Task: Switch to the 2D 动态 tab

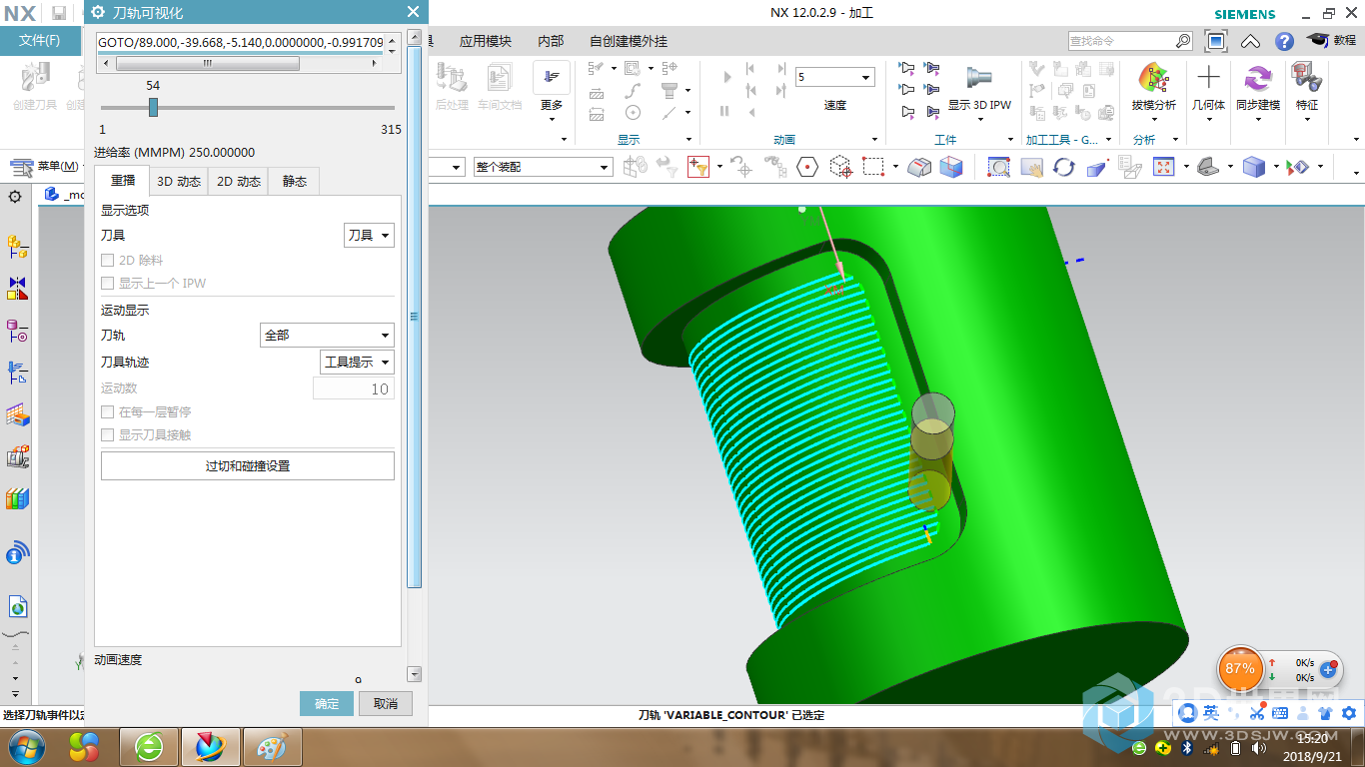Action: click(239, 181)
